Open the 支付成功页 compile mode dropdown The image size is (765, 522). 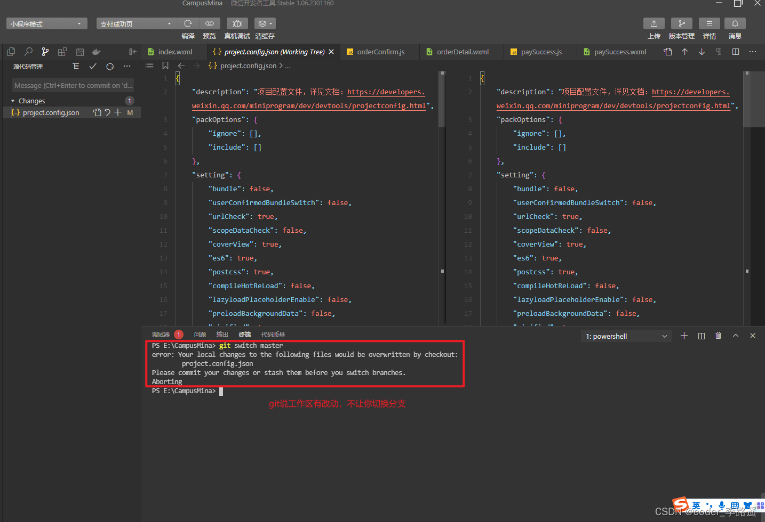click(x=137, y=24)
